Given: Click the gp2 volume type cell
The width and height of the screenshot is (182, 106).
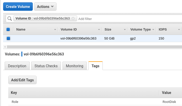Looking at the screenshot, I should [x=133, y=38].
